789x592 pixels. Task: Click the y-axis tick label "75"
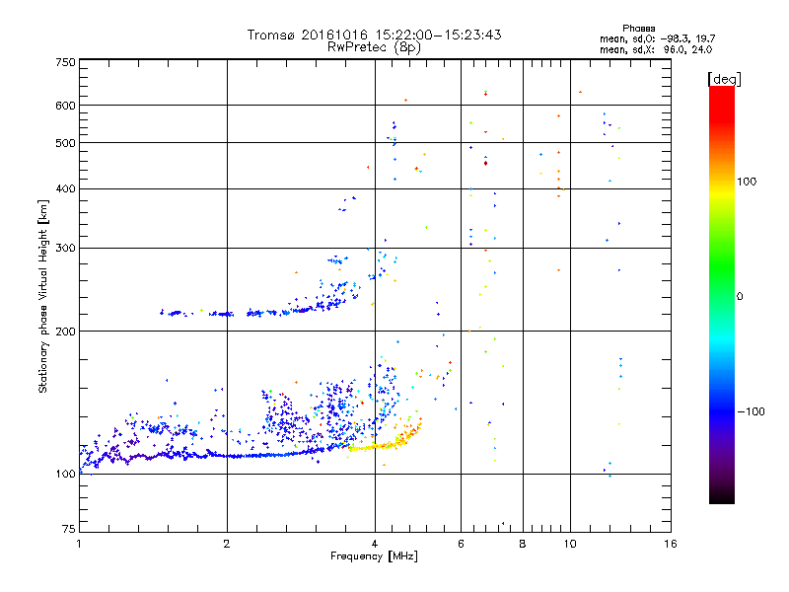(x=69, y=529)
